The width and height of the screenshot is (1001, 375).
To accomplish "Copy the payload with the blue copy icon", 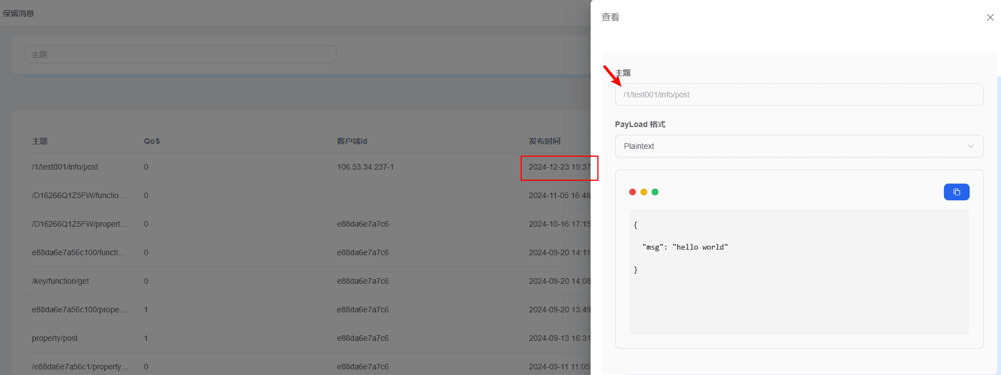I will [x=956, y=192].
